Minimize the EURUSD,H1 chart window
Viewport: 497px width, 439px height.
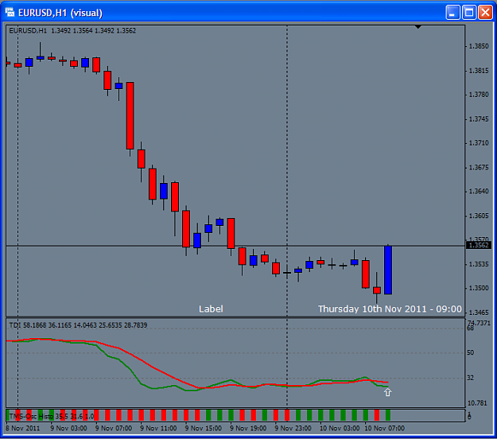(x=452, y=13)
